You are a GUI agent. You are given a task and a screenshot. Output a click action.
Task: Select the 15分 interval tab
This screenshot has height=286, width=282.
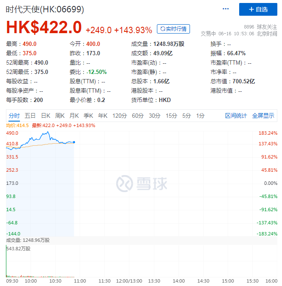click(171, 116)
